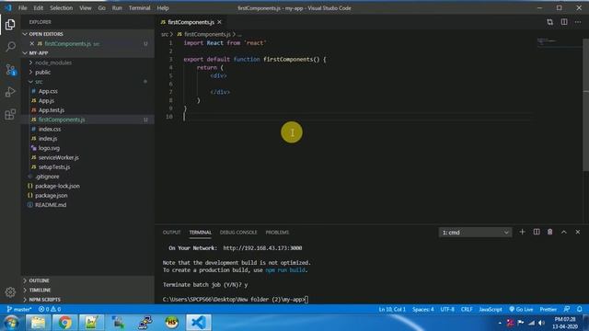
Task: Click the volume icon in system tray
Action: (x=541, y=323)
